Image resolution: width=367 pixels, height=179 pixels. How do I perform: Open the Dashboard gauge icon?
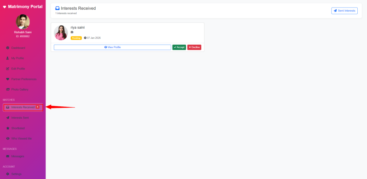(x=8, y=48)
